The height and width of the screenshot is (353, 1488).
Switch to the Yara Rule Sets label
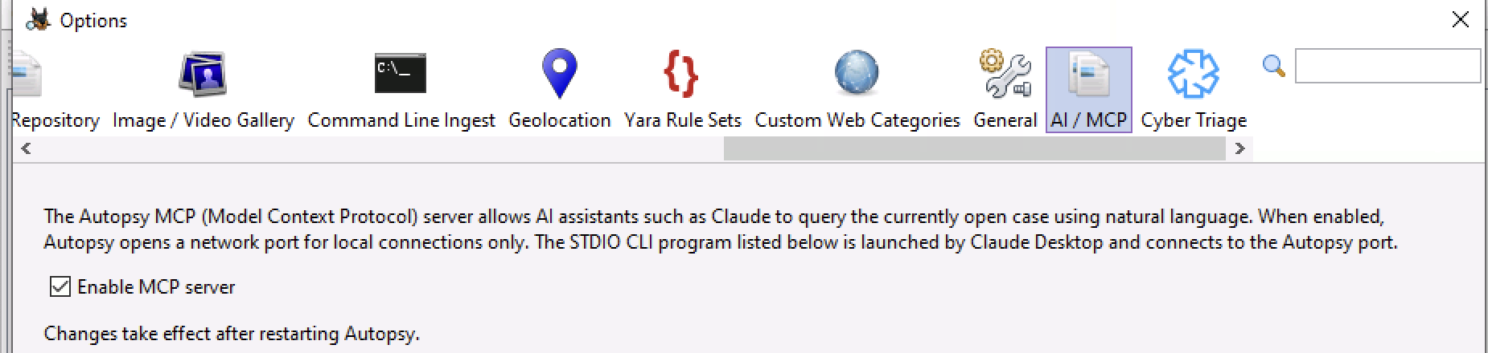(682, 120)
